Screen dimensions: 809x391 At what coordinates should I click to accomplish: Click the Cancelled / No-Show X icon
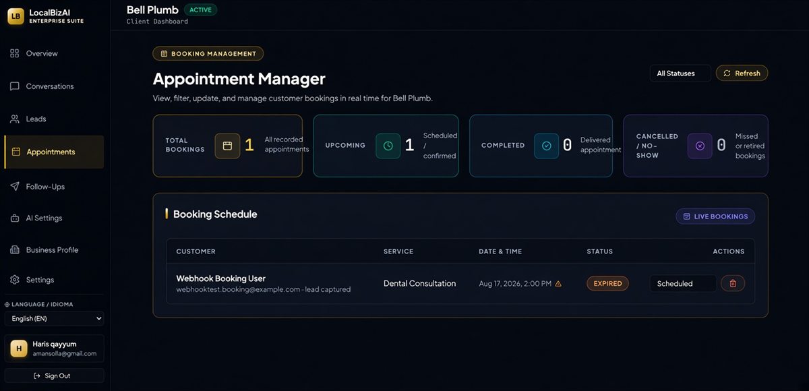(x=700, y=146)
